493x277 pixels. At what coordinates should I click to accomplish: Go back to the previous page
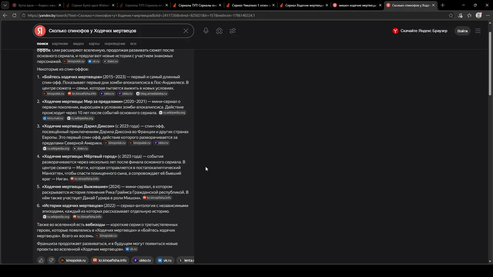point(5,15)
